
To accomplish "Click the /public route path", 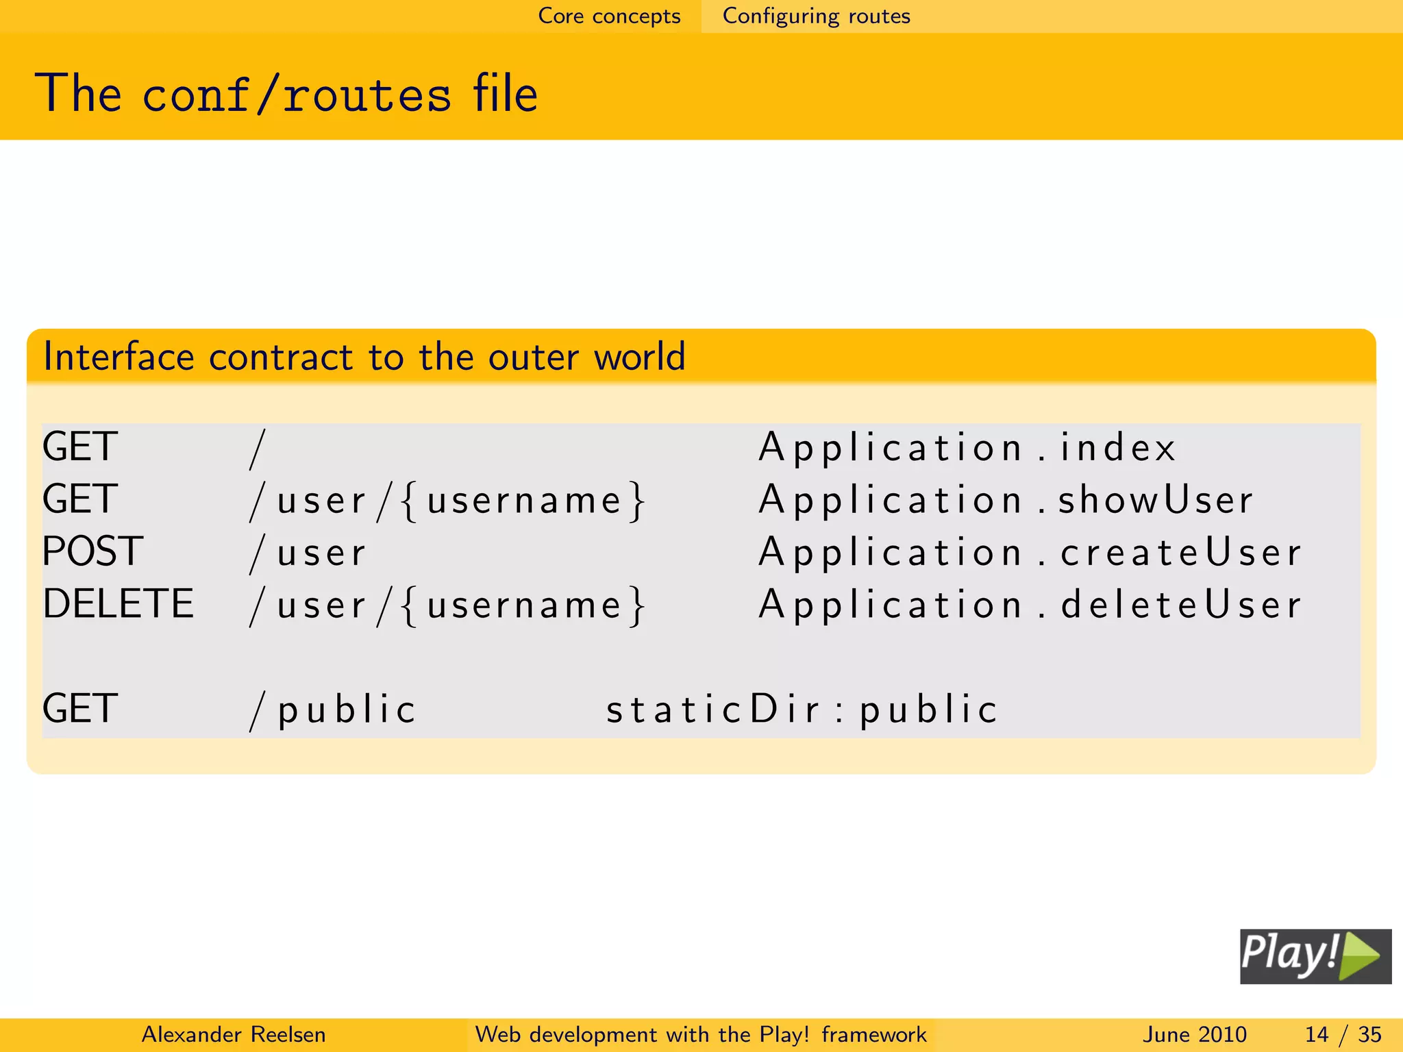I will (333, 709).
